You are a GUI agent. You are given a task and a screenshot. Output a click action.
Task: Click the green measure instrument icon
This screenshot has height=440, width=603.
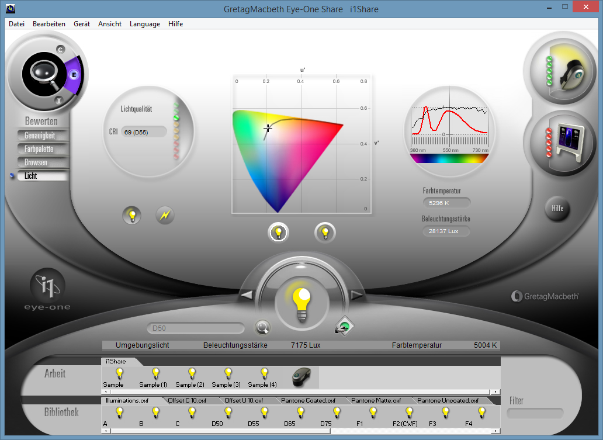pyautogui.click(x=344, y=327)
